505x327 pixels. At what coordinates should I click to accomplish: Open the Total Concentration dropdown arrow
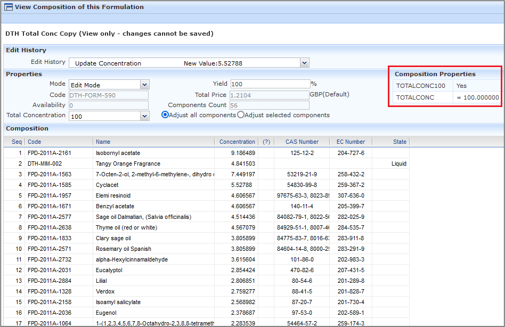pos(144,116)
